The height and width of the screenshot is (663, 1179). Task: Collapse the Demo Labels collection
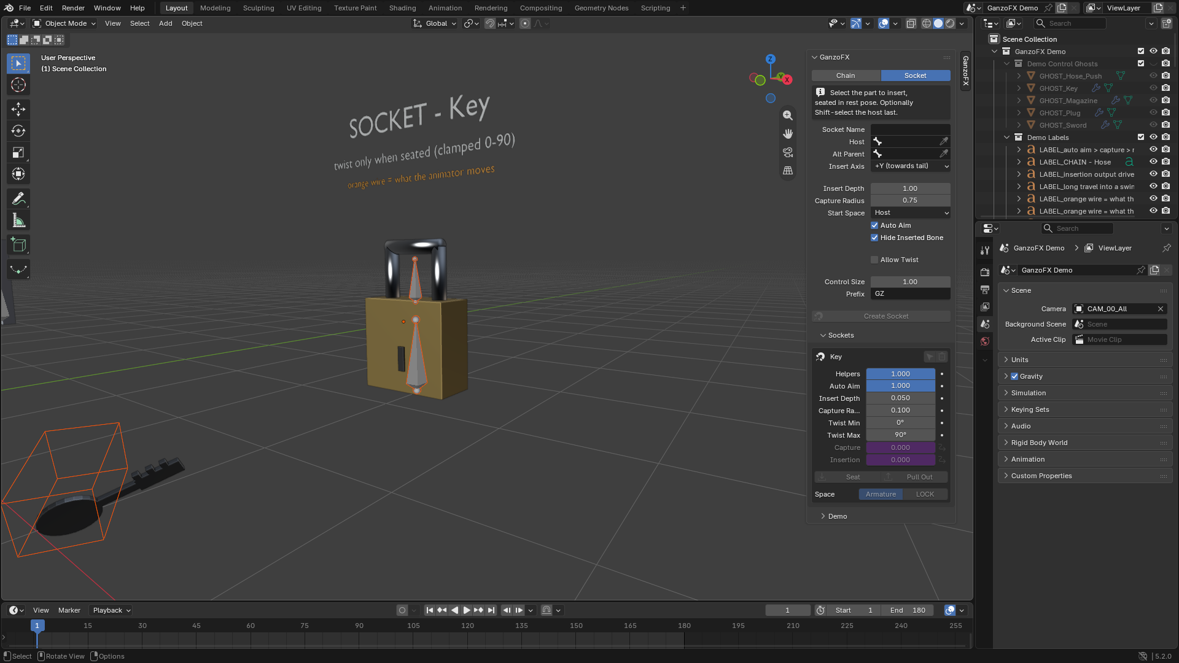tap(1007, 138)
